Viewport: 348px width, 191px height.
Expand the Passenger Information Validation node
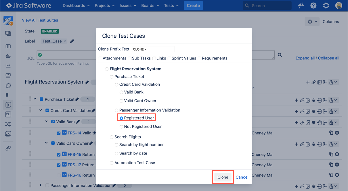click(41, 185)
